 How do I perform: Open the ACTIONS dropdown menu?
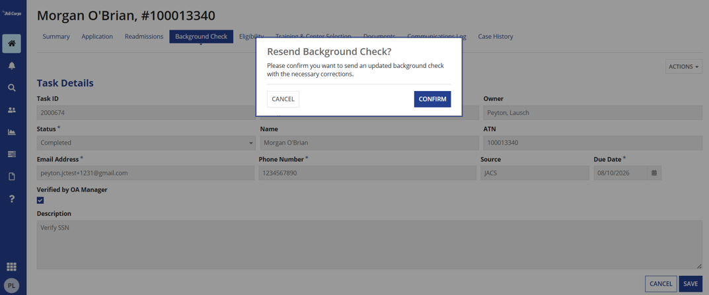point(684,67)
